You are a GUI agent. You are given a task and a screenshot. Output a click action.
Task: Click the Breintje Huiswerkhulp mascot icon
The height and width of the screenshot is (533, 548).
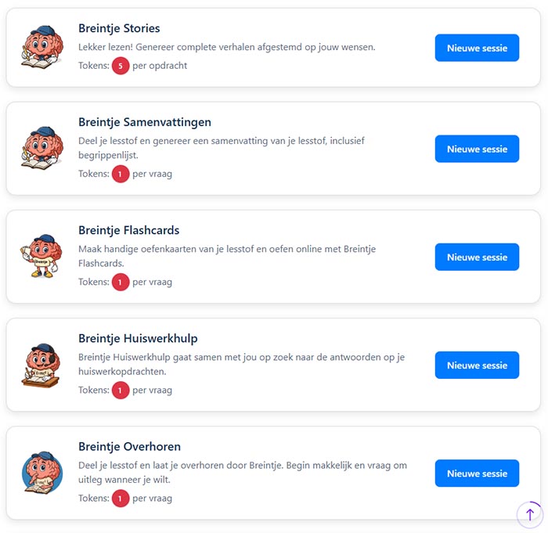41,366
